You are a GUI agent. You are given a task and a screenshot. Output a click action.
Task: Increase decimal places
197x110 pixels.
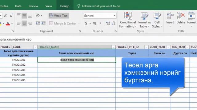pos(108,23)
